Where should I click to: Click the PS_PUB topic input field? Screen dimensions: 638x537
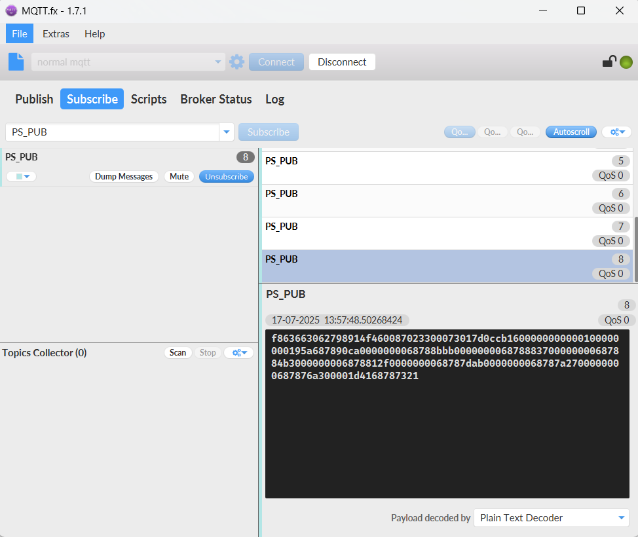tap(112, 132)
